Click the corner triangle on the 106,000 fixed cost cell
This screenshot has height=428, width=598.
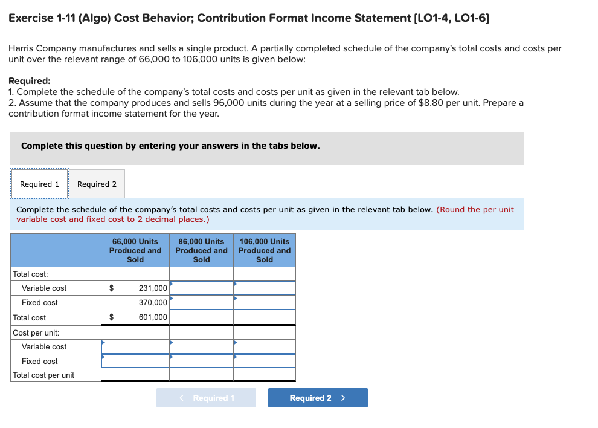tap(236, 298)
